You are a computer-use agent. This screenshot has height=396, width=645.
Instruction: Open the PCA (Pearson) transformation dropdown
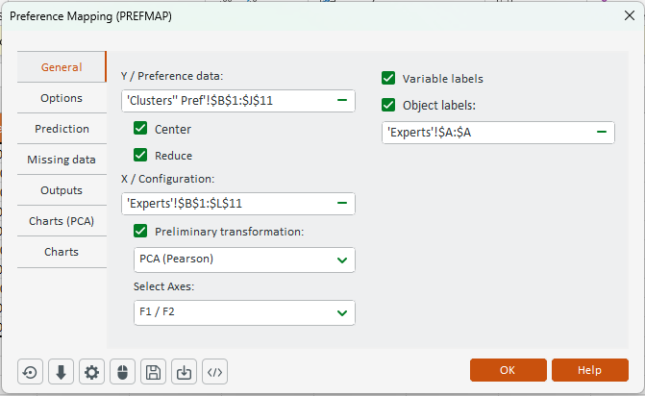(x=244, y=260)
